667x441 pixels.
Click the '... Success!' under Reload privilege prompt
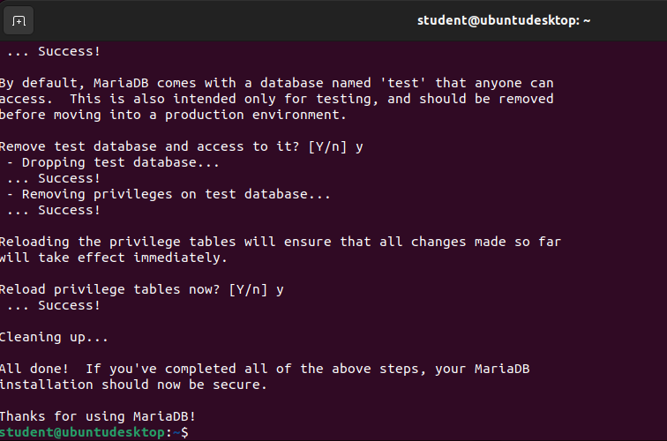click(54, 305)
